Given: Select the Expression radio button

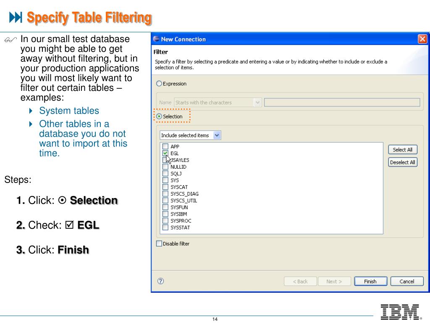Looking at the screenshot, I should coord(159,84).
